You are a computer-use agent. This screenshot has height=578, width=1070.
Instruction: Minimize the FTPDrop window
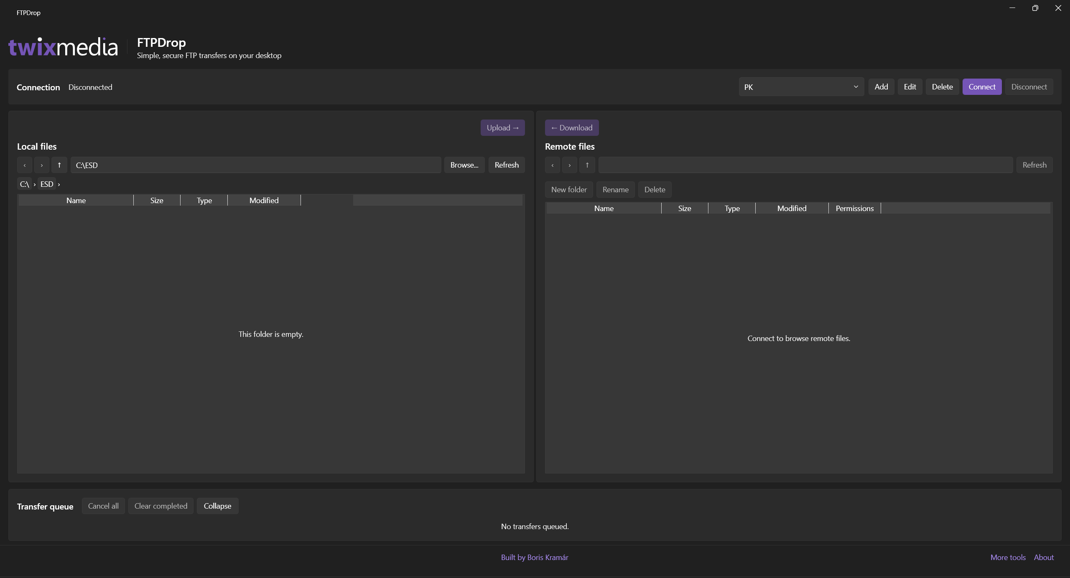tap(1012, 8)
